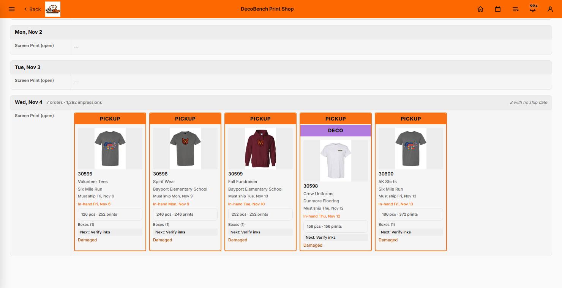The width and height of the screenshot is (562, 288).
Task: Click 'Next: Verify inks' on Spirit Wear card
Action: click(x=185, y=232)
